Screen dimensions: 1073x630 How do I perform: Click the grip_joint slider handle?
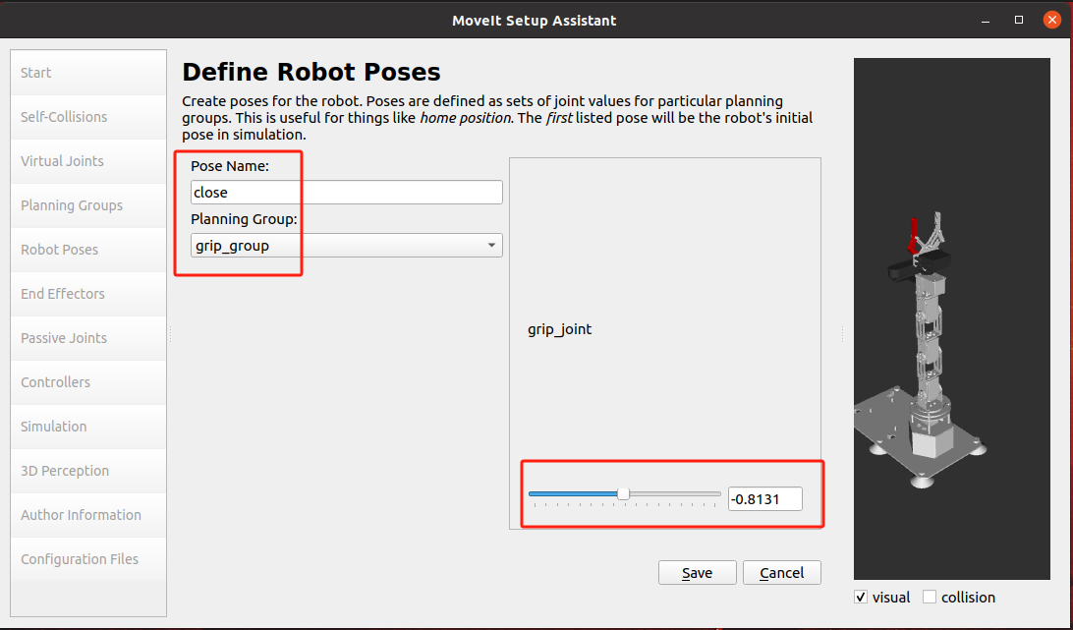pos(623,493)
